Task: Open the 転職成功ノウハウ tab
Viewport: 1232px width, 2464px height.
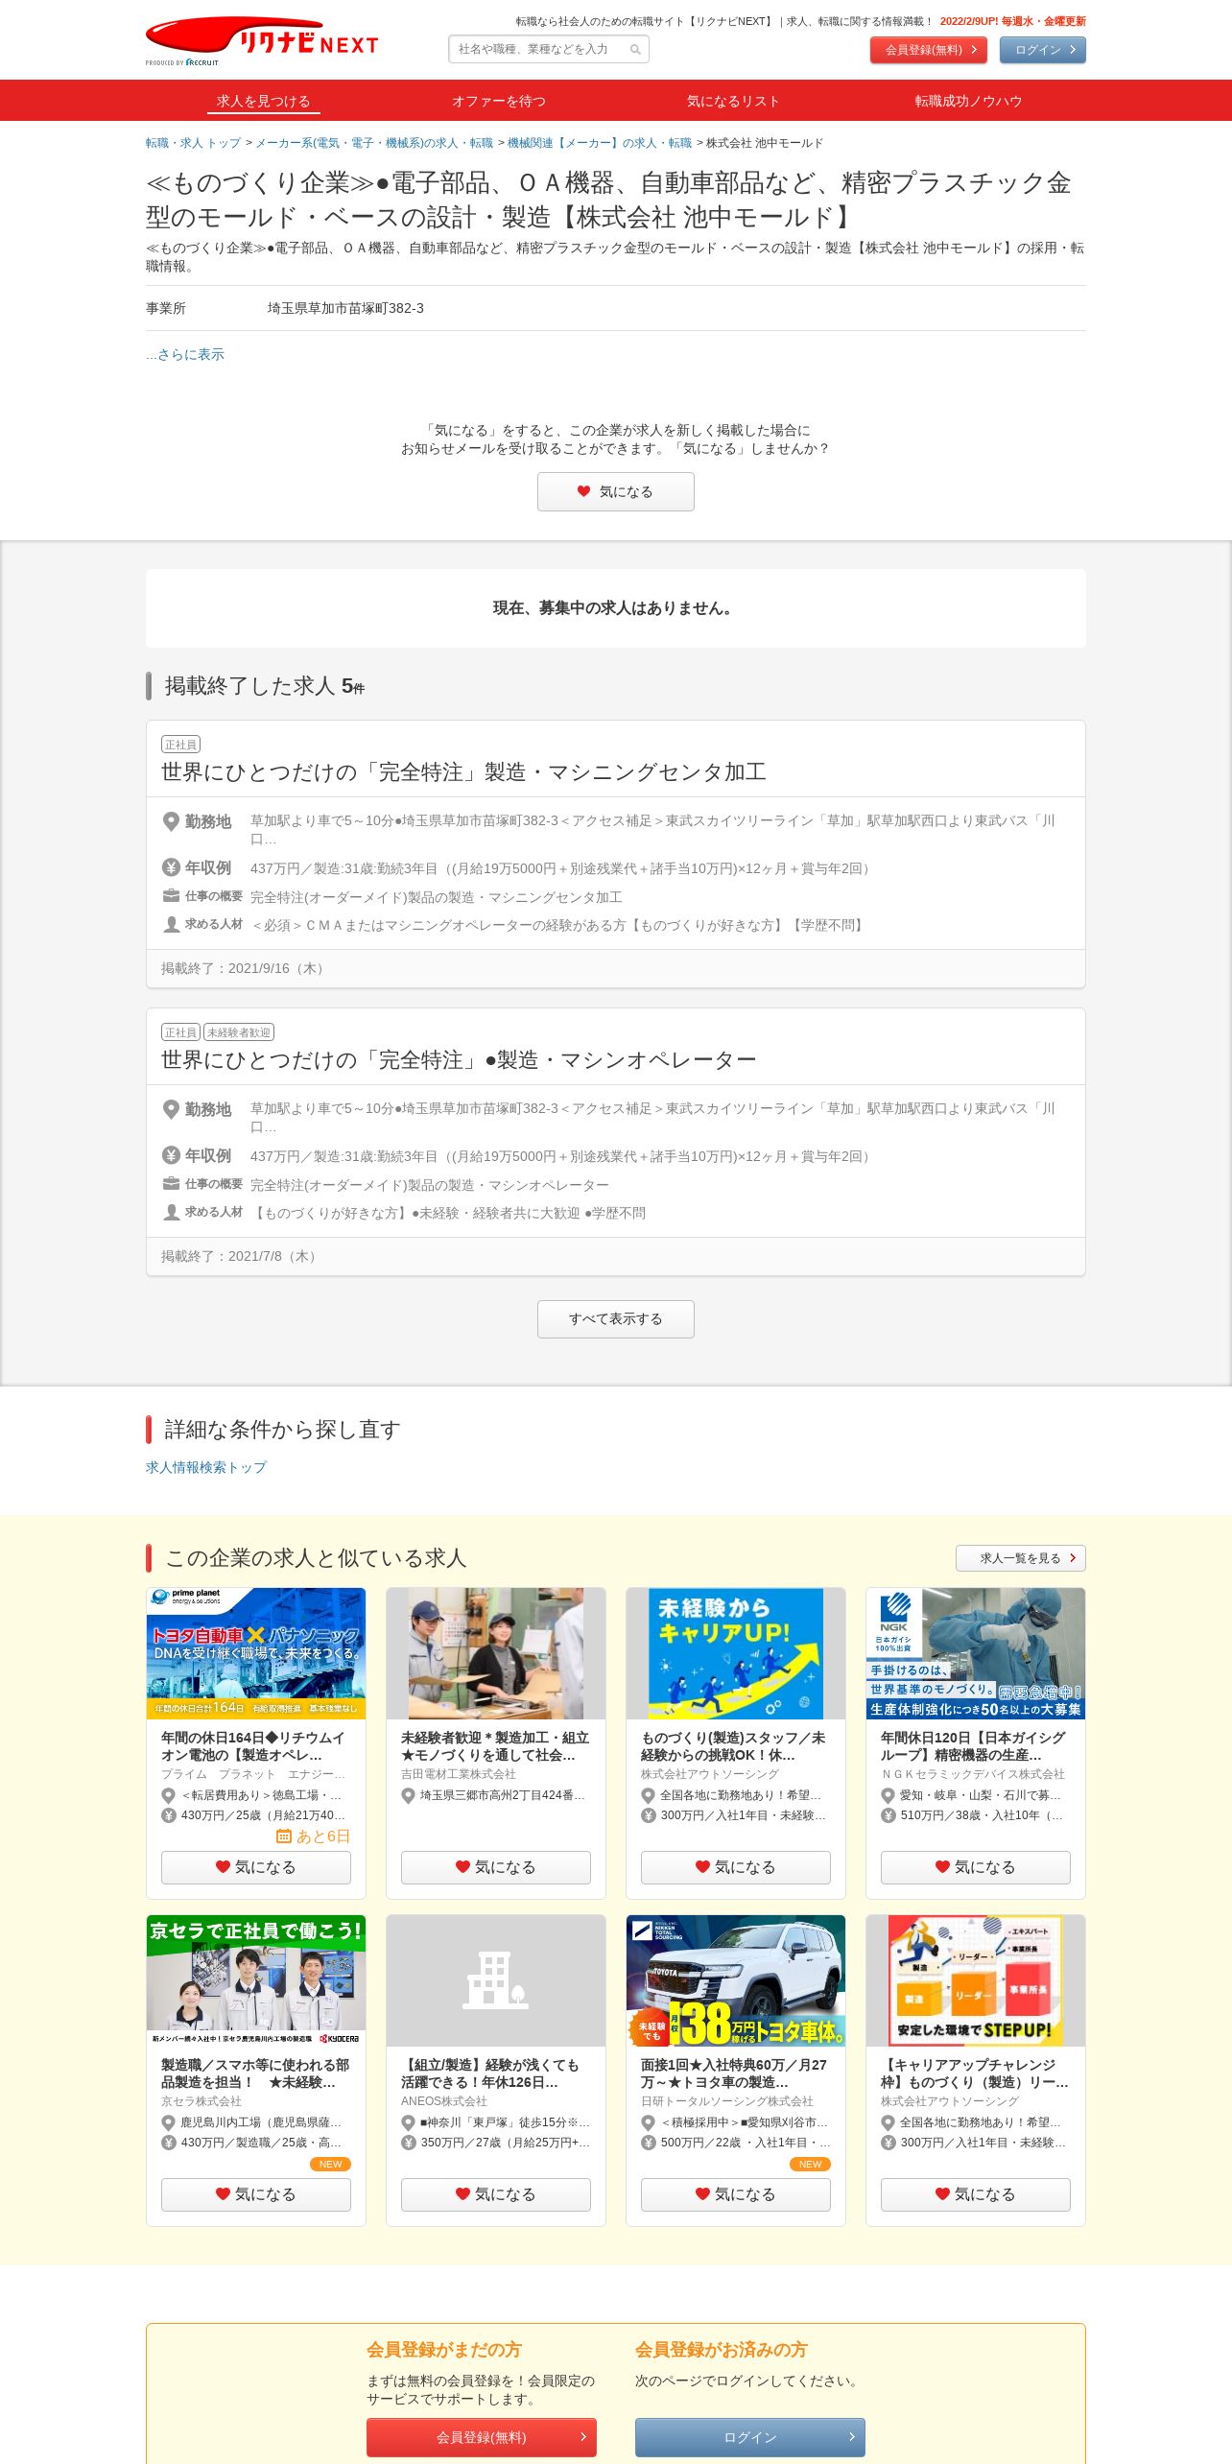Action: [968, 101]
